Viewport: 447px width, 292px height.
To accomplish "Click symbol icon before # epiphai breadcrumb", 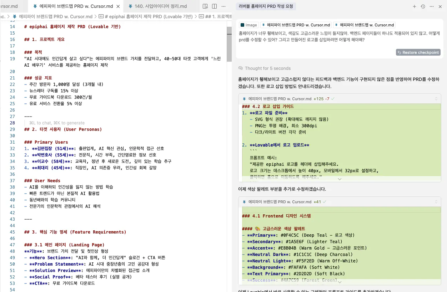I will (101, 16).
